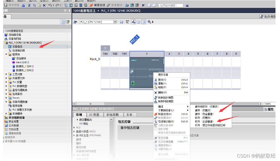Expand the 工艺对象 folder

coord(6,74)
